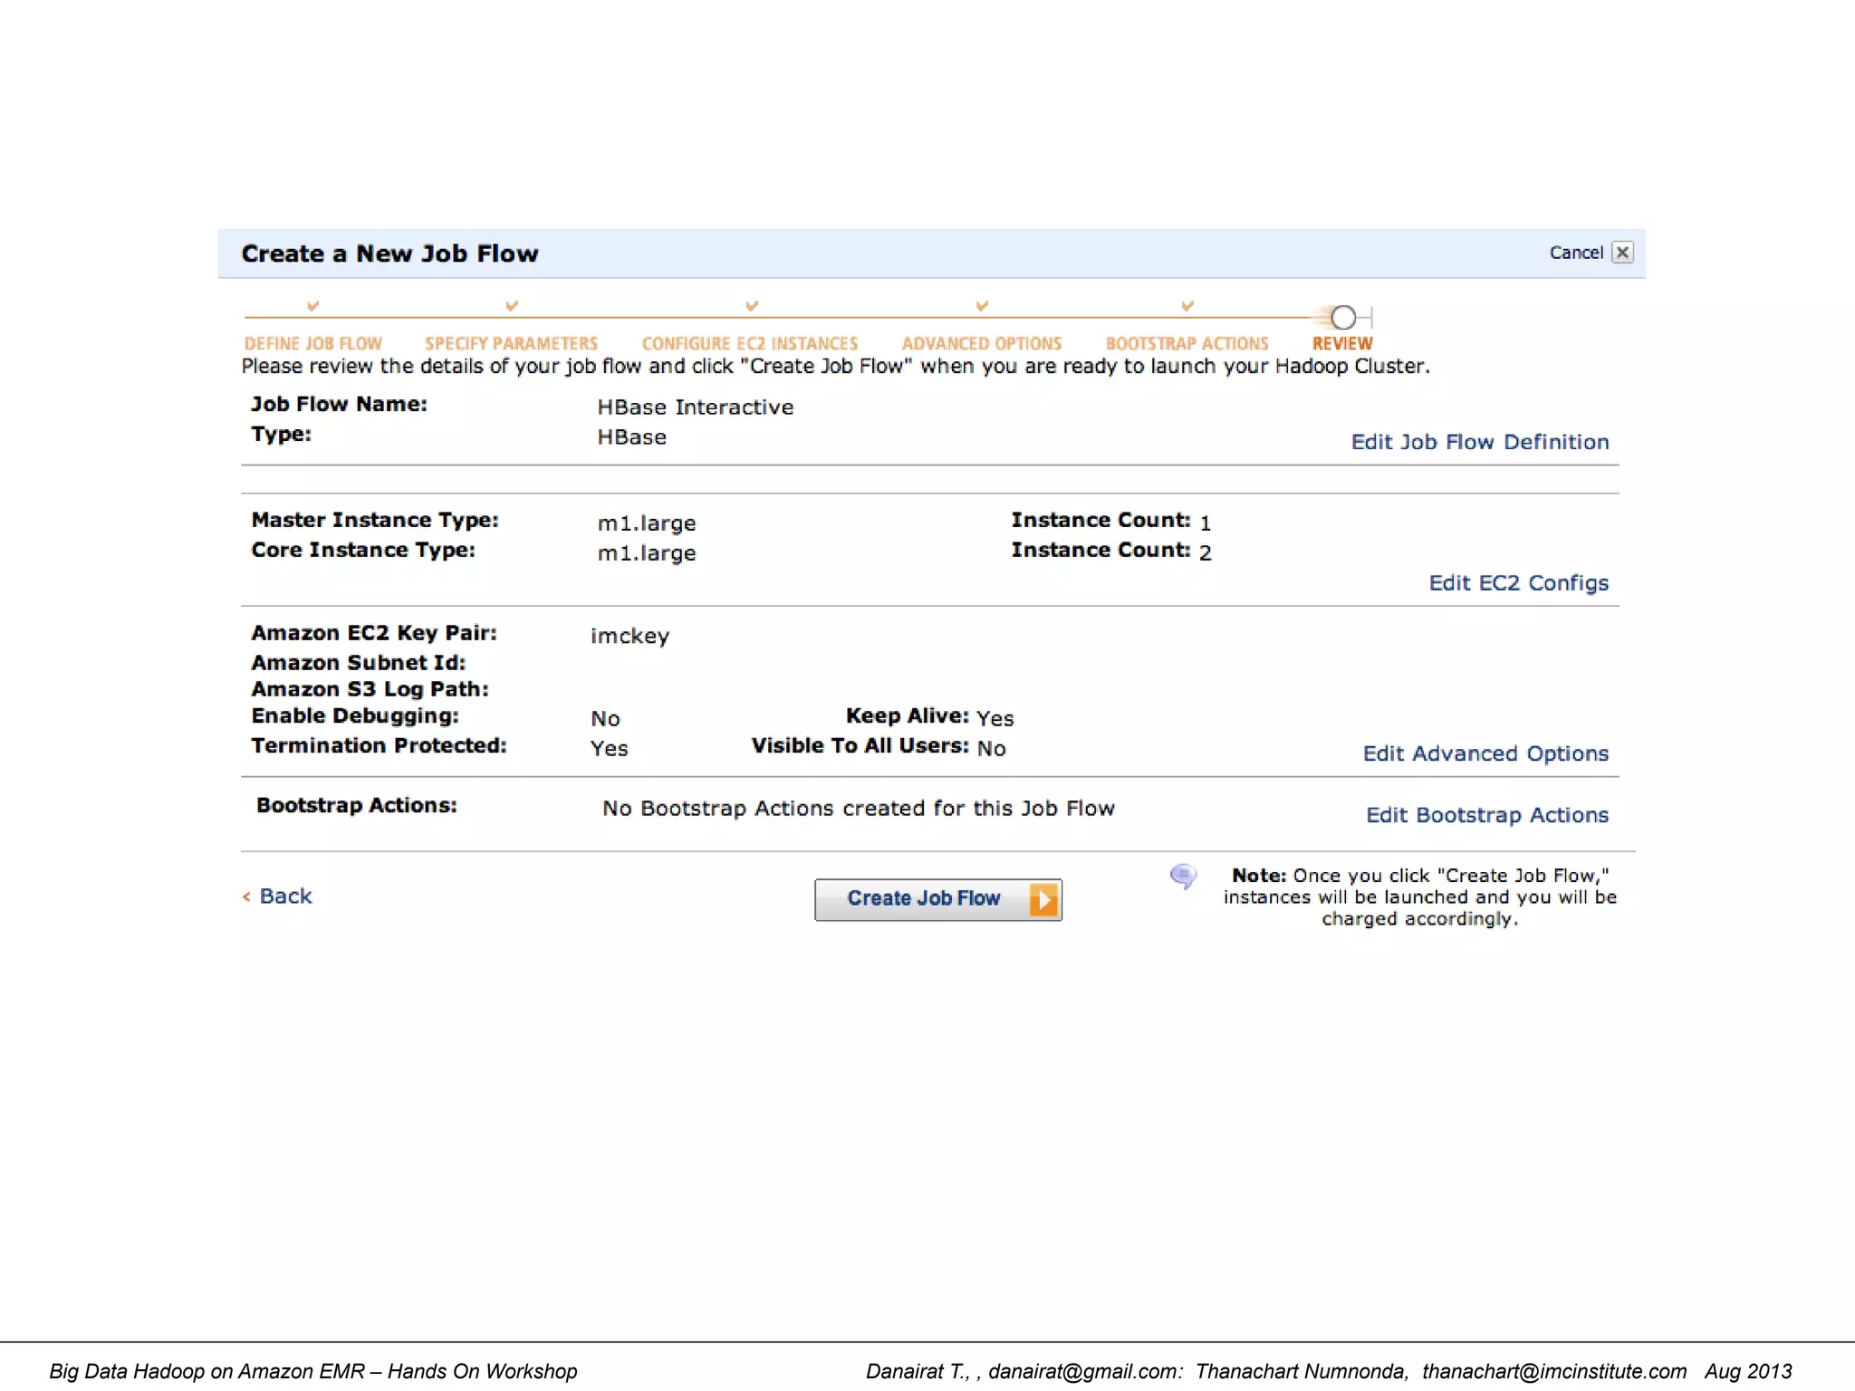Click checkmark above Bootstrap Actions
This screenshot has width=1855, height=1391.
click(x=1187, y=306)
